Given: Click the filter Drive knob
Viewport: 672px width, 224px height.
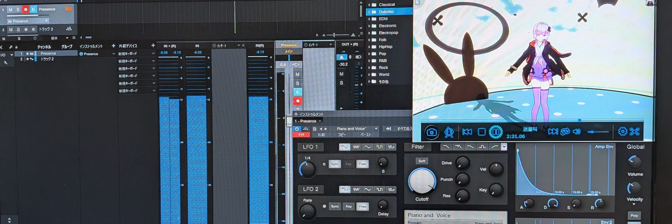Looking at the screenshot, I should [x=462, y=163].
